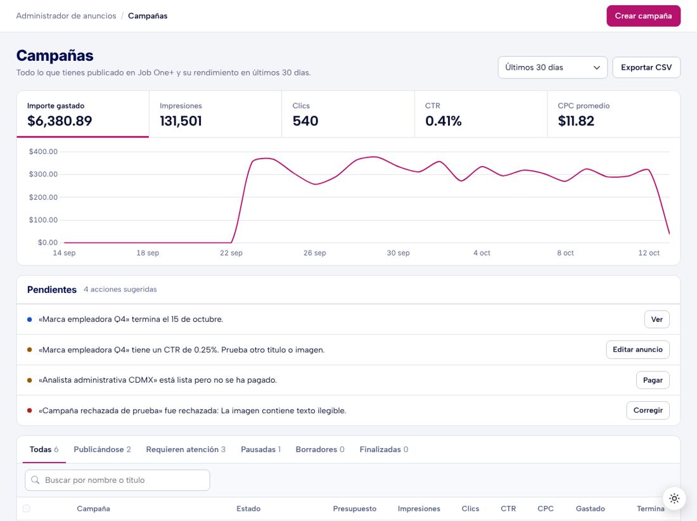
Task: Open the Últimos 30 días dropdown
Action: coord(553,68)
